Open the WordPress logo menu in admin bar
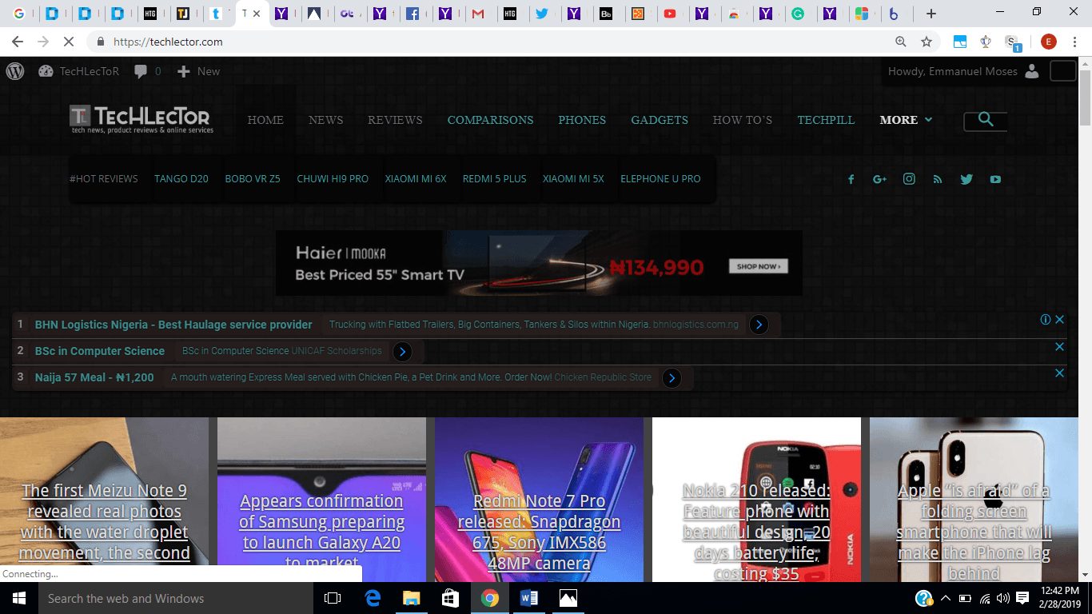Image resolution: width=1092 pixels, height=614 pixels. tap(15, 71)
